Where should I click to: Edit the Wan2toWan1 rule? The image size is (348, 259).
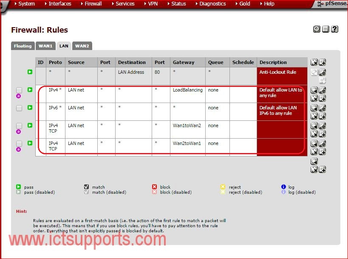(322, 144)
